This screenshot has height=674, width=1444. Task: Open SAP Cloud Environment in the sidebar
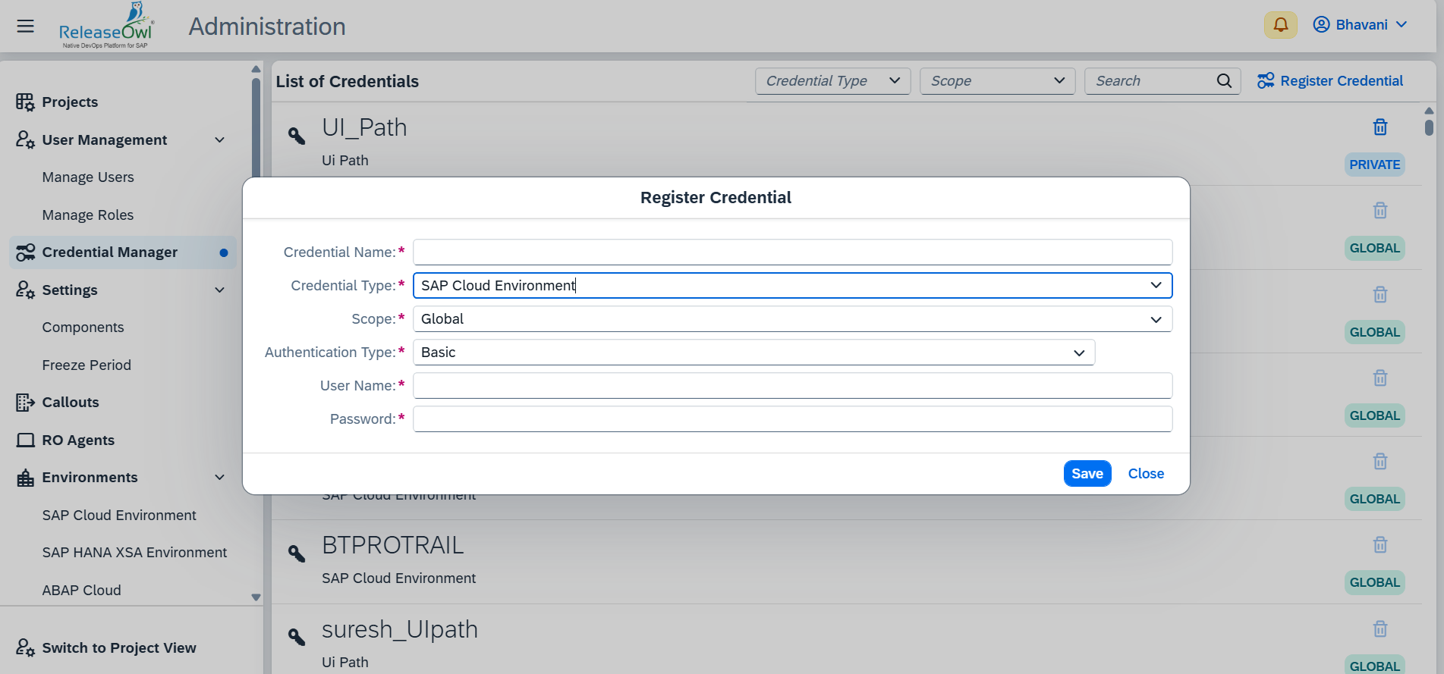[x=119, y=516]
